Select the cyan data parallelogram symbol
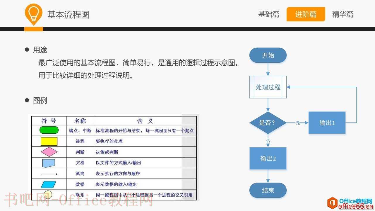375x211 pixels. pos(49,184)
